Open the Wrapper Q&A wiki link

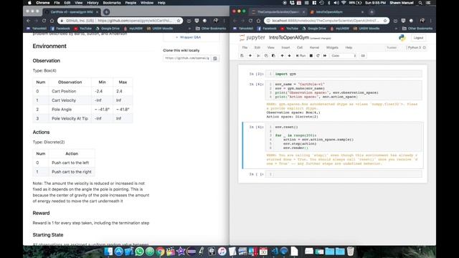[x=190, y=37]
